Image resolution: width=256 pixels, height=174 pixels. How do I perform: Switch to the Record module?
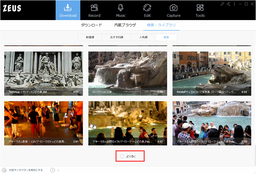coord(94,10)
